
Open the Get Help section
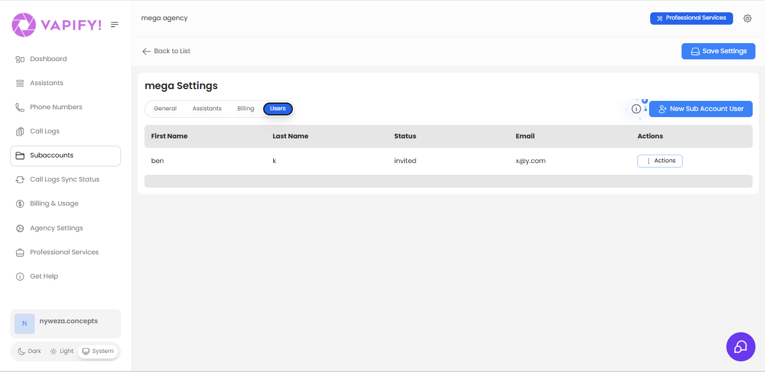coord(44,276)
